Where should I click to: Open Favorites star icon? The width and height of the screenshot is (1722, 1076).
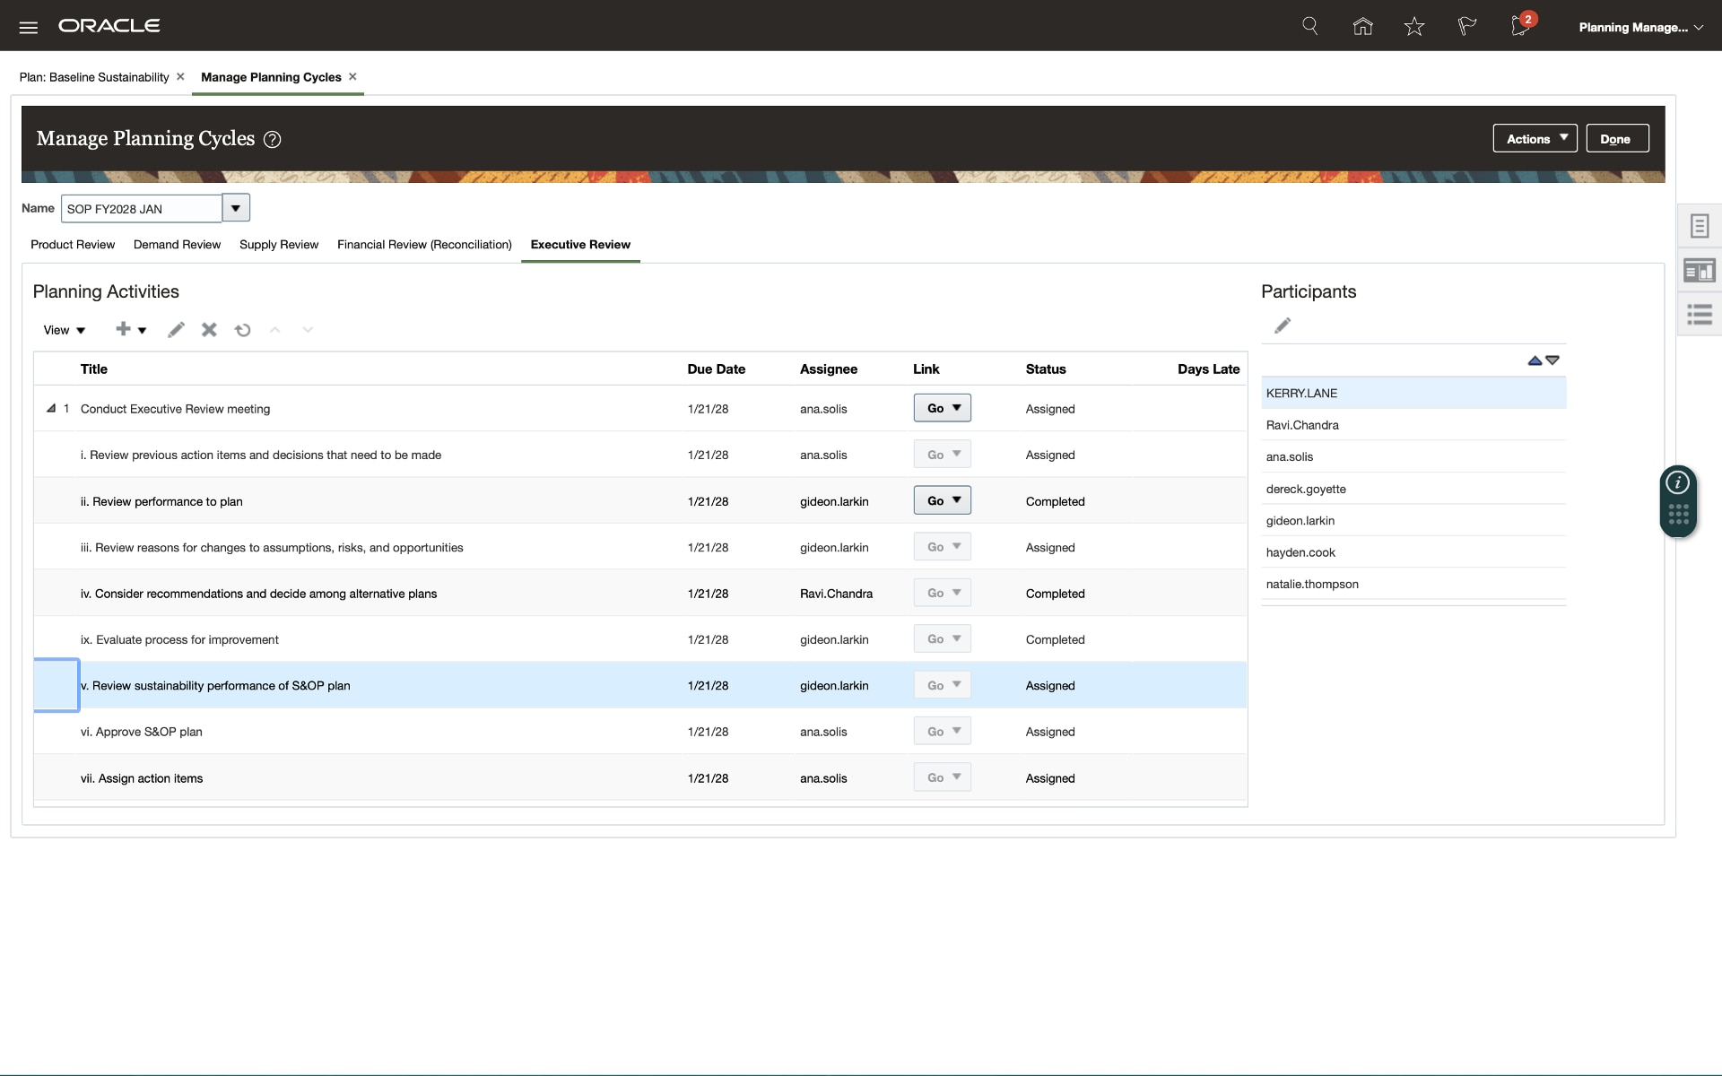pos(1414,26)
